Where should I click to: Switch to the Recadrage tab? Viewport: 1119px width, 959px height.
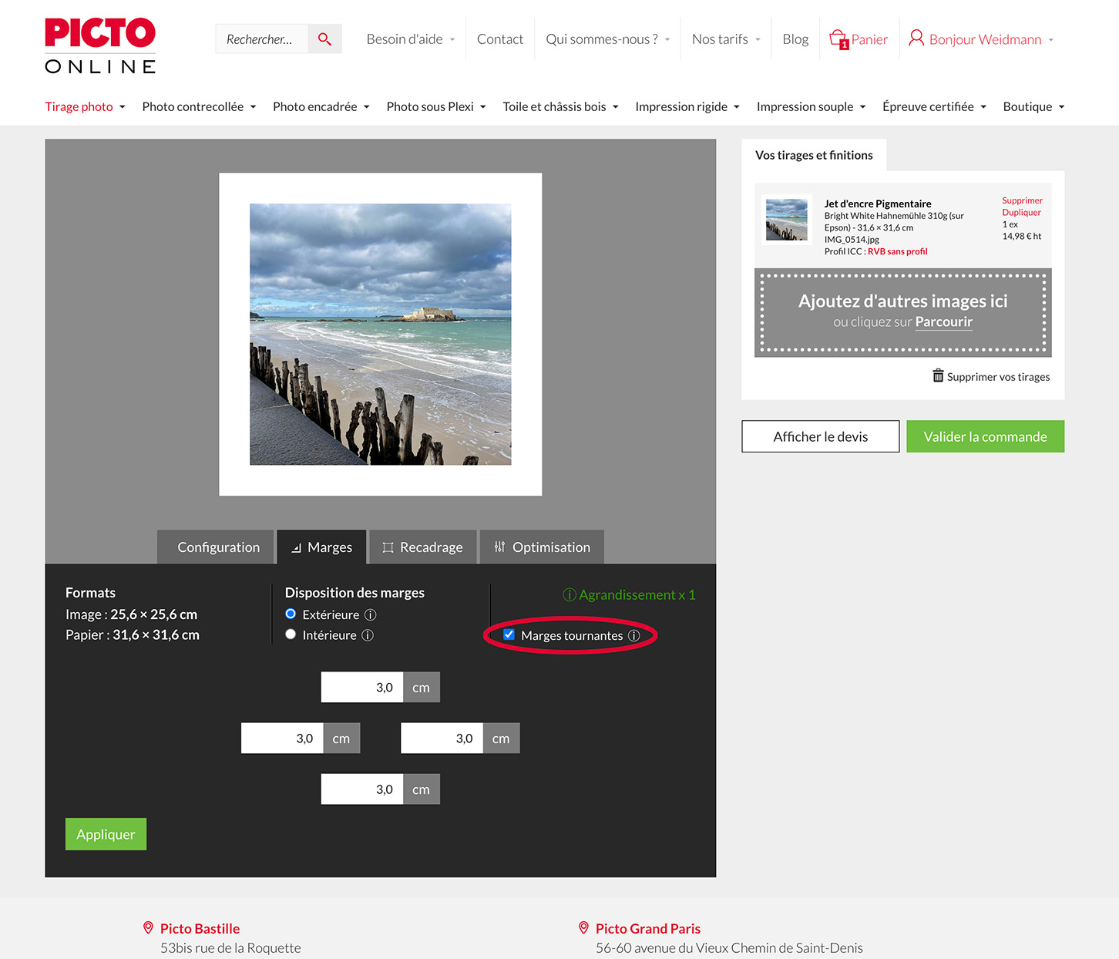pos(422,547)
